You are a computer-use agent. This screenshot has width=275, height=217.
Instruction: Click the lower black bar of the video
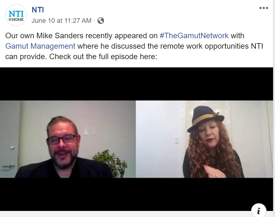coord(136,194)
